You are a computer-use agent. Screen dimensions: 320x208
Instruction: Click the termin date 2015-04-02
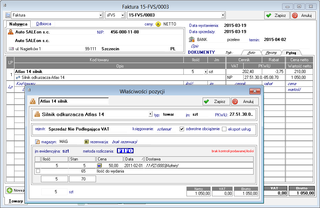(x=275, y=40)
